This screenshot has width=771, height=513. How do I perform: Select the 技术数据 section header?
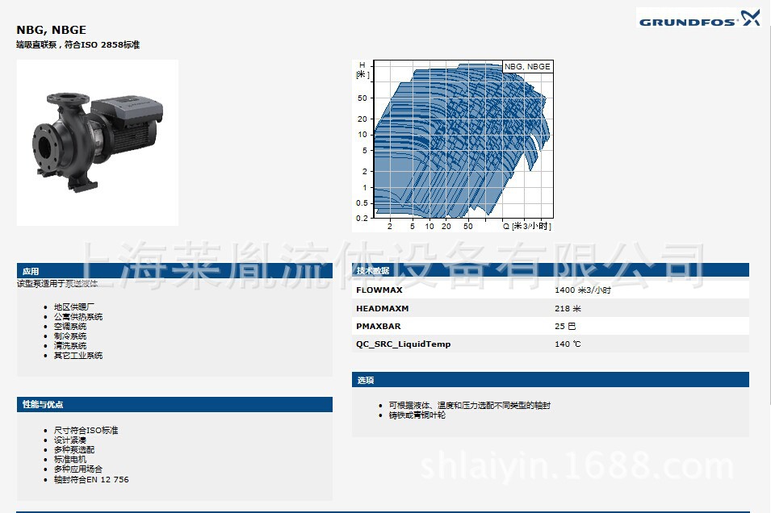click(x=373, y=271)
